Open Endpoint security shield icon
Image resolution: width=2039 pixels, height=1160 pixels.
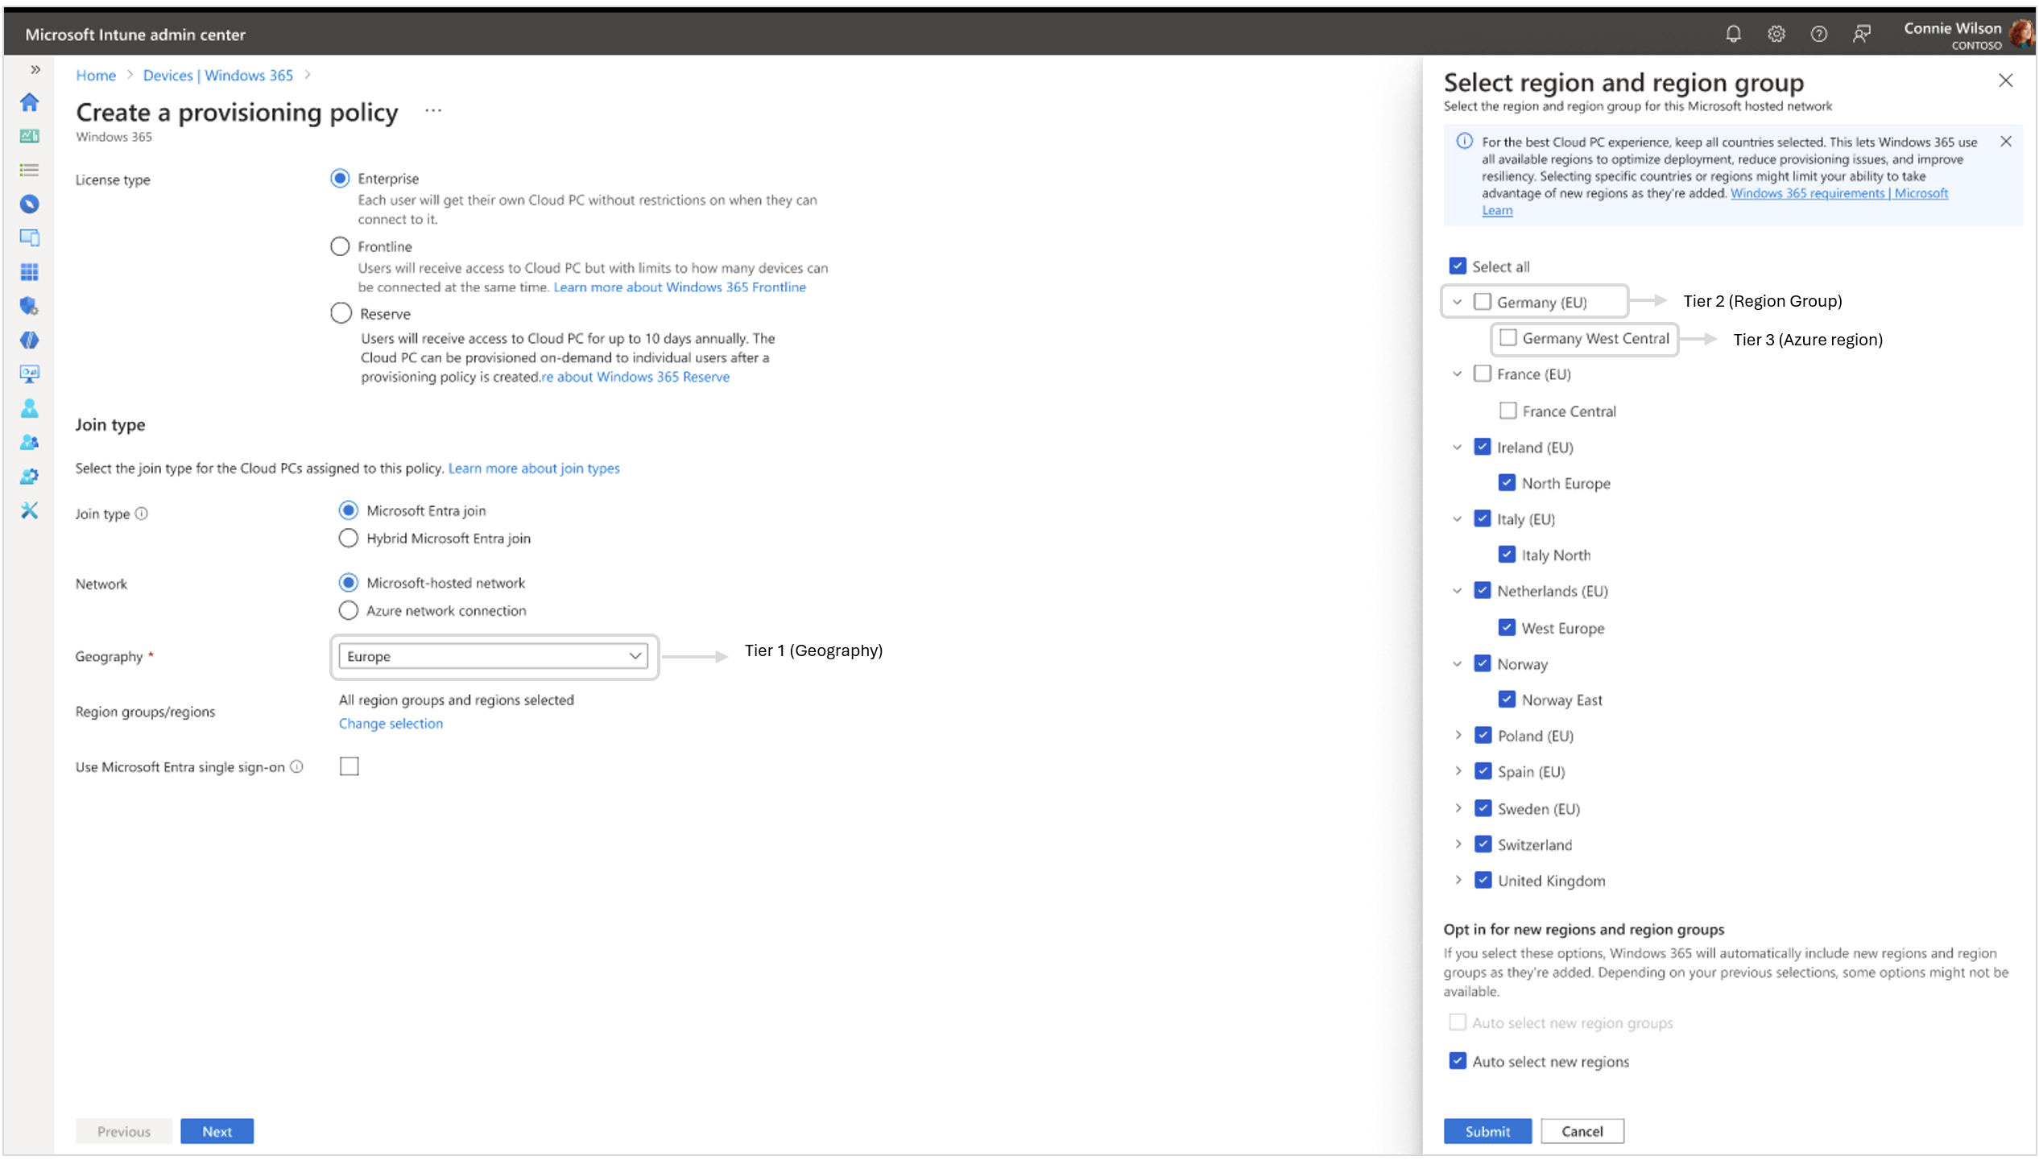pos(29,306)
